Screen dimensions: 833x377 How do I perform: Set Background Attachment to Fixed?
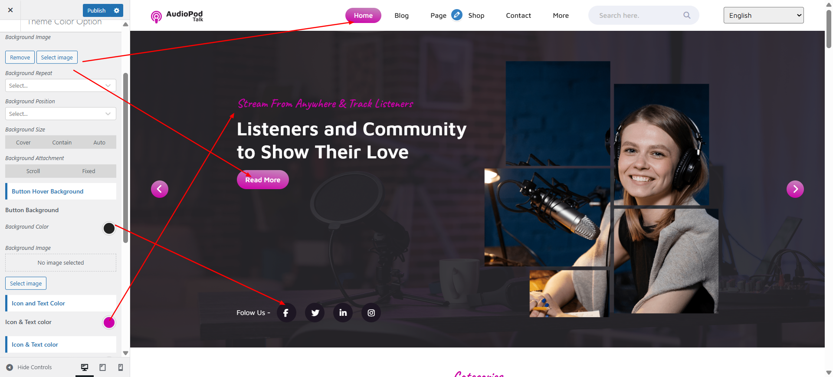coord(89,171)
